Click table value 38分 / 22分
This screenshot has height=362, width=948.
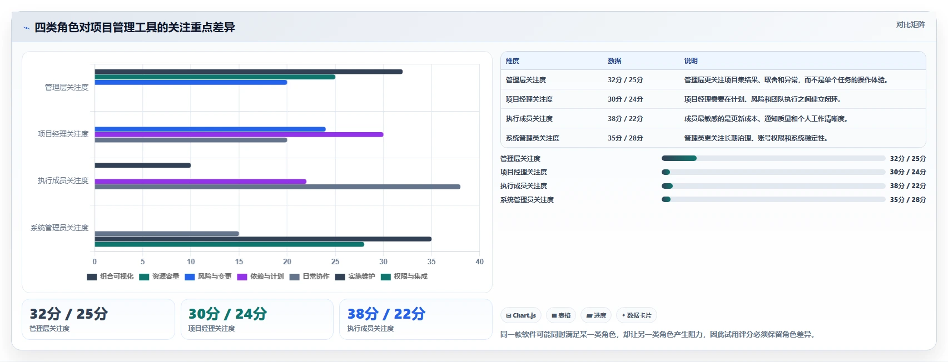point(625,119)
